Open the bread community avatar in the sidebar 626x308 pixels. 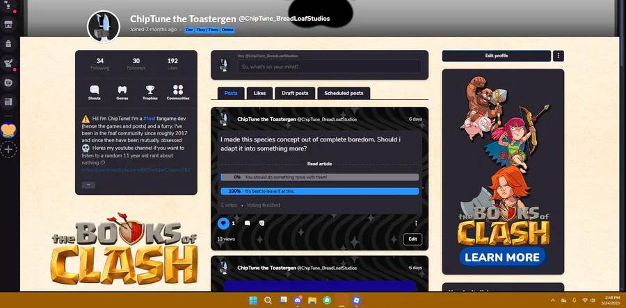[x=8, y=130]
